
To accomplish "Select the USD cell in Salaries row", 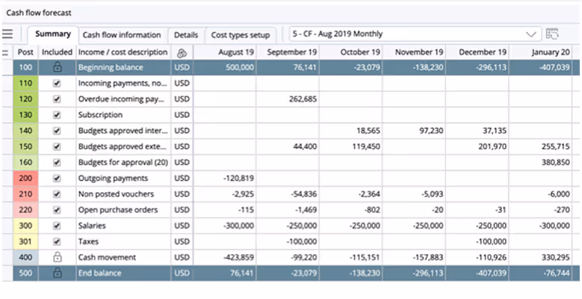I will [182, 226].
